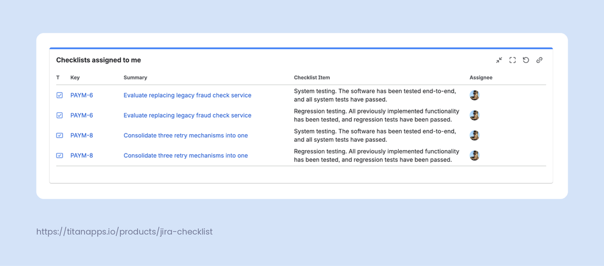This screenshot has width=604, height=266.
Task: Open PAYM-6 key link in Regression testing row
Action: click(81, 115)
